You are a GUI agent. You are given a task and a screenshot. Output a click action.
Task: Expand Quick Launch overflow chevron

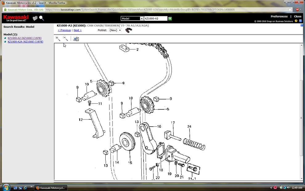[31, 187]
